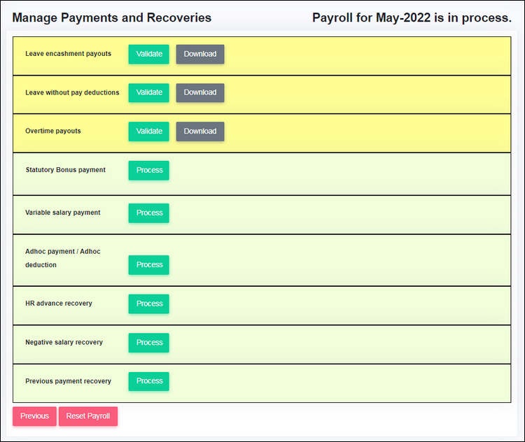Click the Payroll for May-2022 status text
Image resolution: width=525 pixels, height=442 pixels.
(x=412, y=17)
